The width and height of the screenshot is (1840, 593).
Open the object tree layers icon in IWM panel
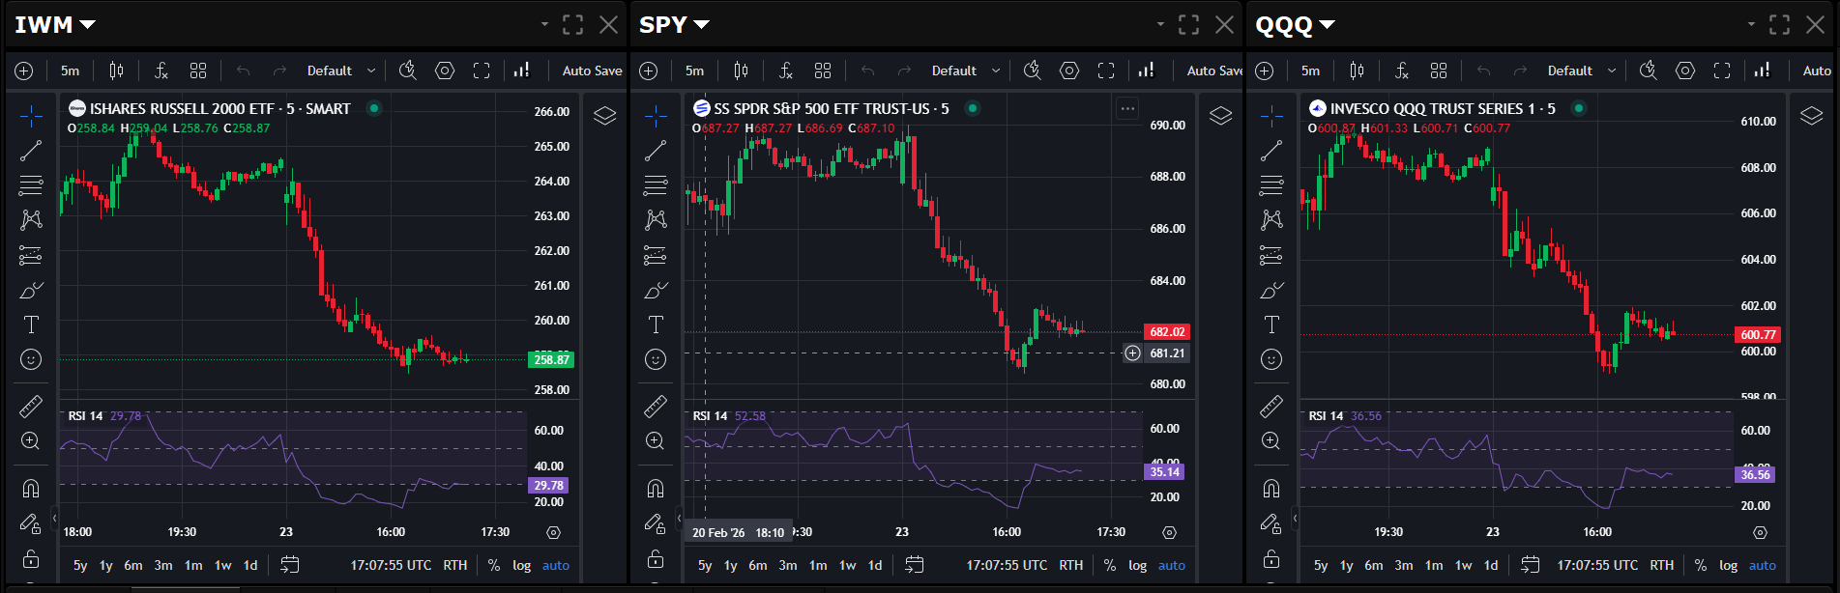pyautogui.click(x=605, y=116)
